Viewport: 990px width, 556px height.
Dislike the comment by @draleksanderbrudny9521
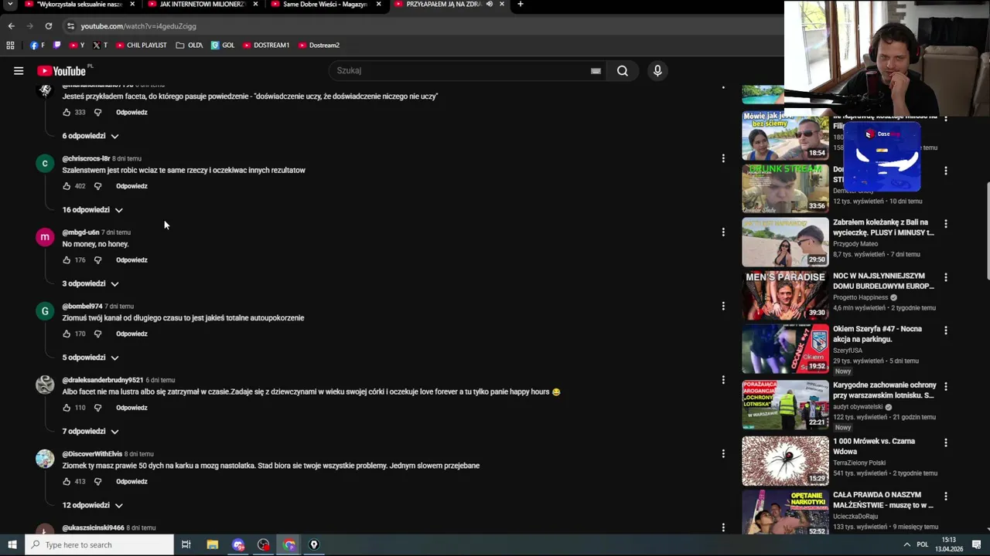pyautogui.click(x=97, y=408)
